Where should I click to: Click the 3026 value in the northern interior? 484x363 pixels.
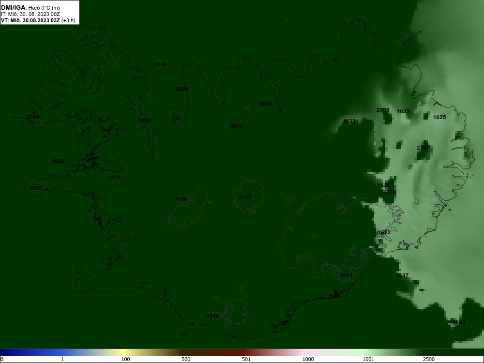[x=237, y=126]
